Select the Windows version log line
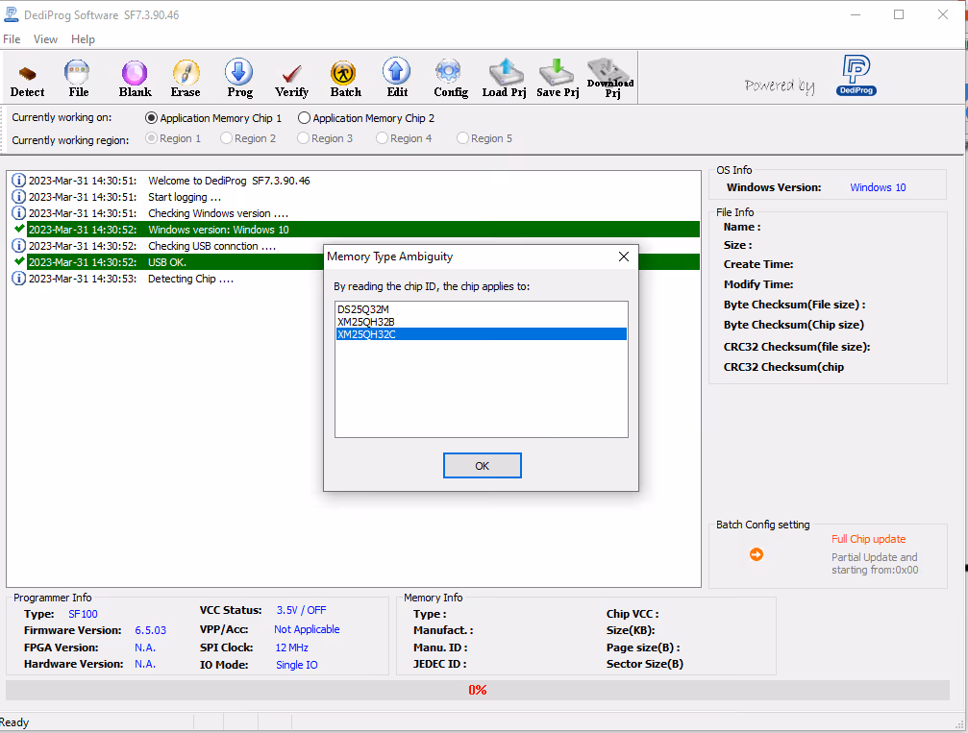Image resolution: width=968 pixels, height=733 pixels. coord(363,230)
